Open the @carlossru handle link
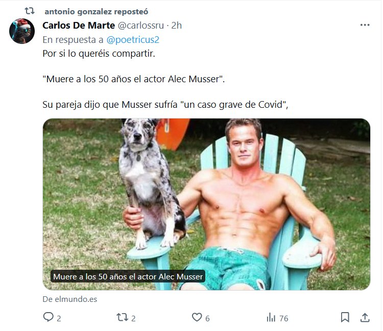The width and height of the screenshot is (383, 331). 141,26
